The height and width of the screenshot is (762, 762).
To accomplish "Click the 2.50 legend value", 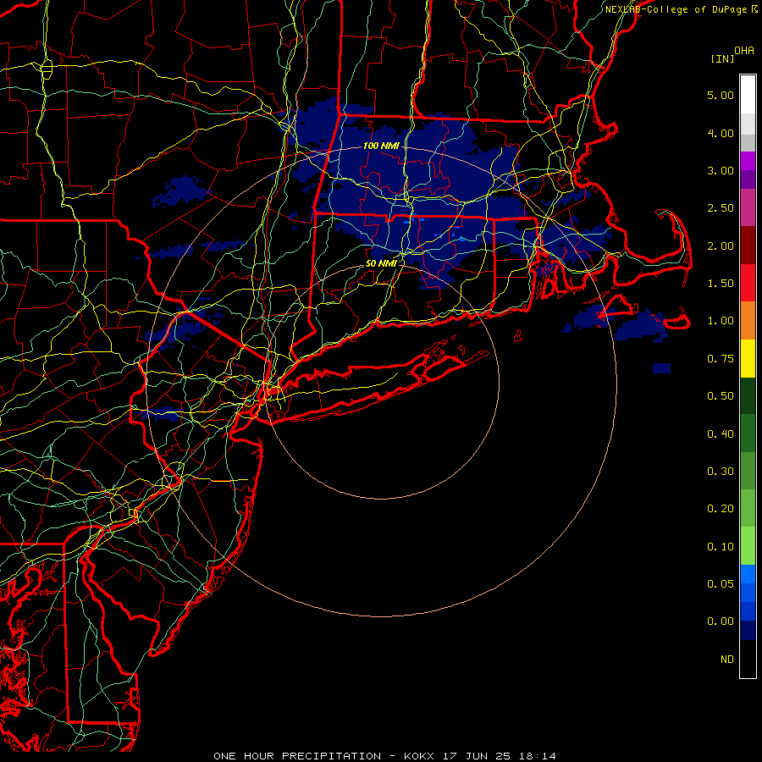I will pyautogui.click(x=721, y=208).
